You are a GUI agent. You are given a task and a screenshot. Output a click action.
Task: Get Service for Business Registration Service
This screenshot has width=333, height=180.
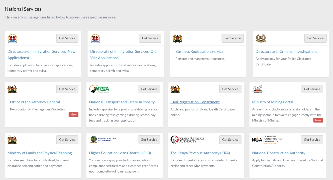coord(232,38)
